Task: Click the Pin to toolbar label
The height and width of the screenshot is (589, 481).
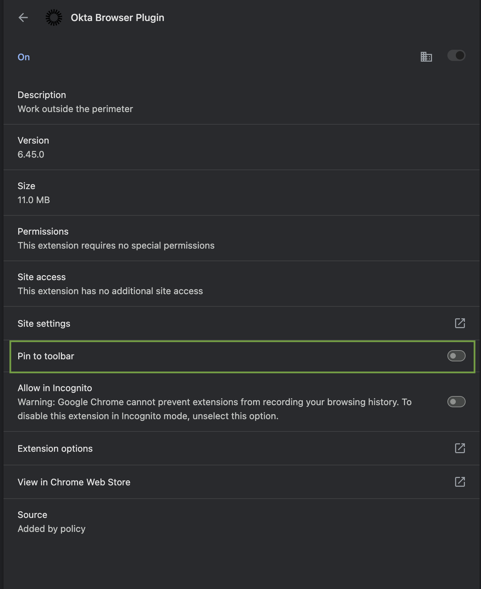Action: 46,356
